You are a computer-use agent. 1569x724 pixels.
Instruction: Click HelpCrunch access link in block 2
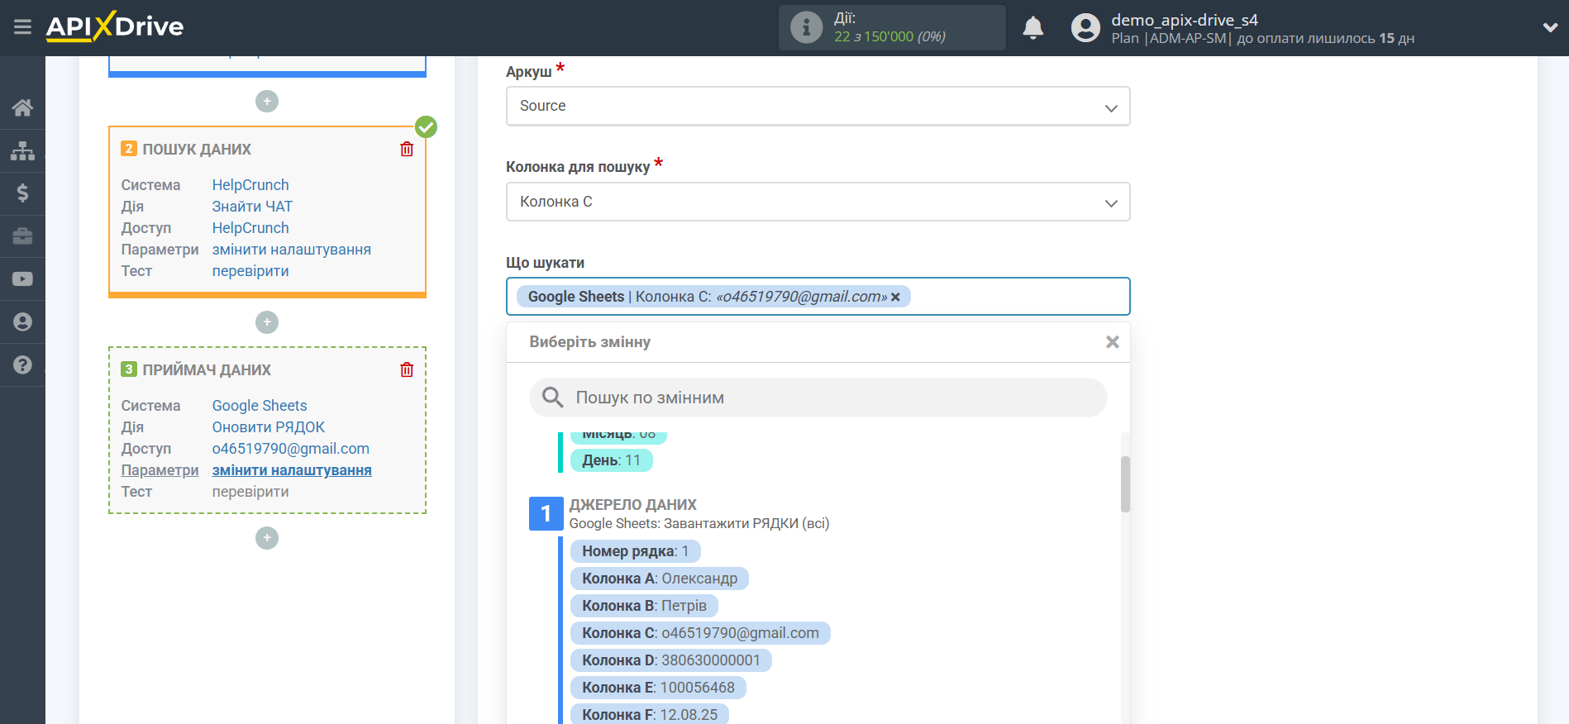click(250, 228)
